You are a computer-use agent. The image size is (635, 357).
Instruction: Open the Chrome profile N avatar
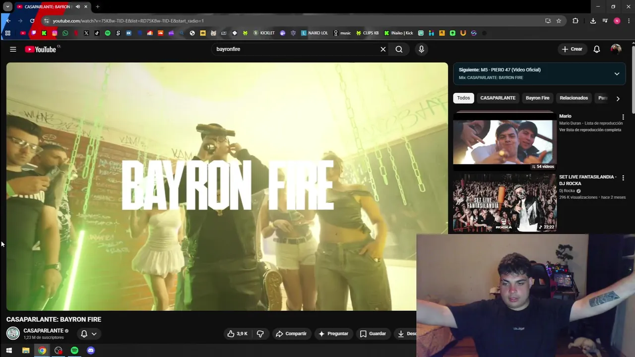[617, 21]
